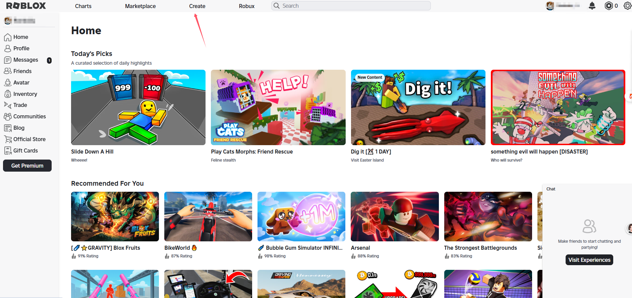This screenshot has width=632, height=298.
Task: Open the settings gear icon
Action: pos(627,6)
